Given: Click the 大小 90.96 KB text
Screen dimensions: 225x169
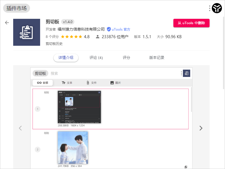Looking at the screenshot, I should 169,37.
